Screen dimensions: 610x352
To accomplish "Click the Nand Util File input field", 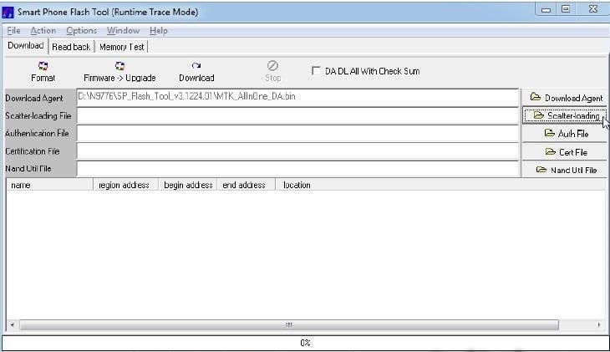I will point(297,169).
